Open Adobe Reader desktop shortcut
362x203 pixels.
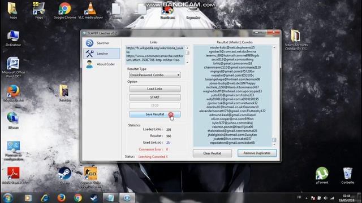pyautogui.click(x=13, y=175)
